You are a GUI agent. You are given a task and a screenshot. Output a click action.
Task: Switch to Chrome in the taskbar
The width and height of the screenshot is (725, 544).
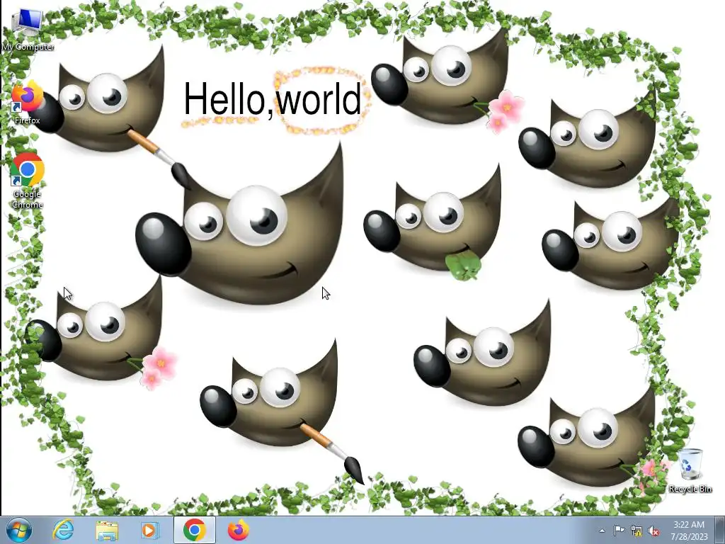tap(194, 530)
